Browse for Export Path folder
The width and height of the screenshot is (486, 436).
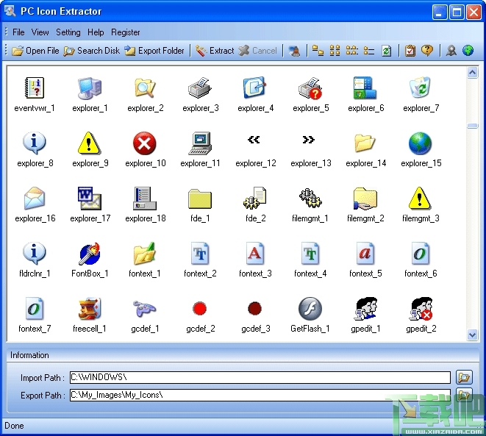click(x=464, y=395)
